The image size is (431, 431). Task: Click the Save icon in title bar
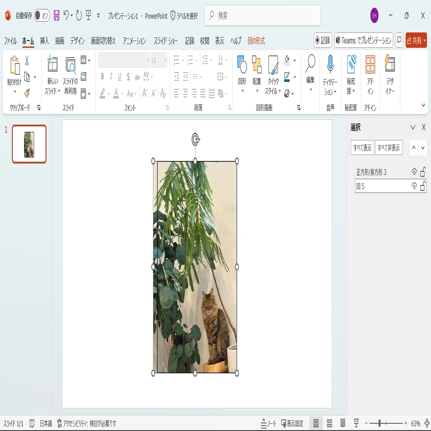(56, 15)
